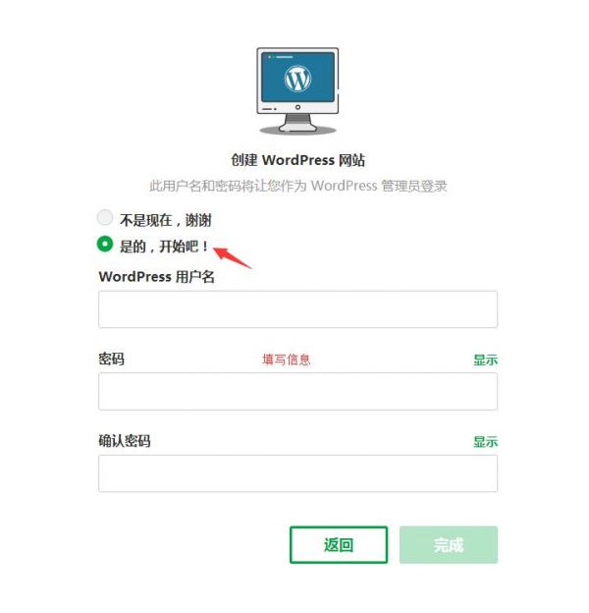Click the WordPress logo on the monitor screen
Screen dimensions: 589x613
297,79
